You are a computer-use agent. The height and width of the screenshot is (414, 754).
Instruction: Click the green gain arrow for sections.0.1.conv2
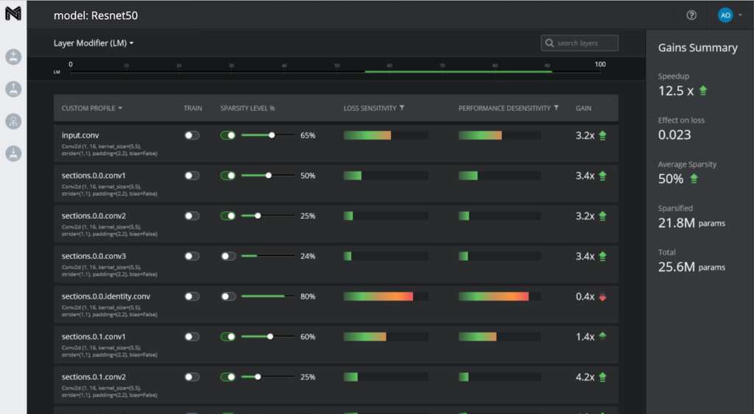602,377
